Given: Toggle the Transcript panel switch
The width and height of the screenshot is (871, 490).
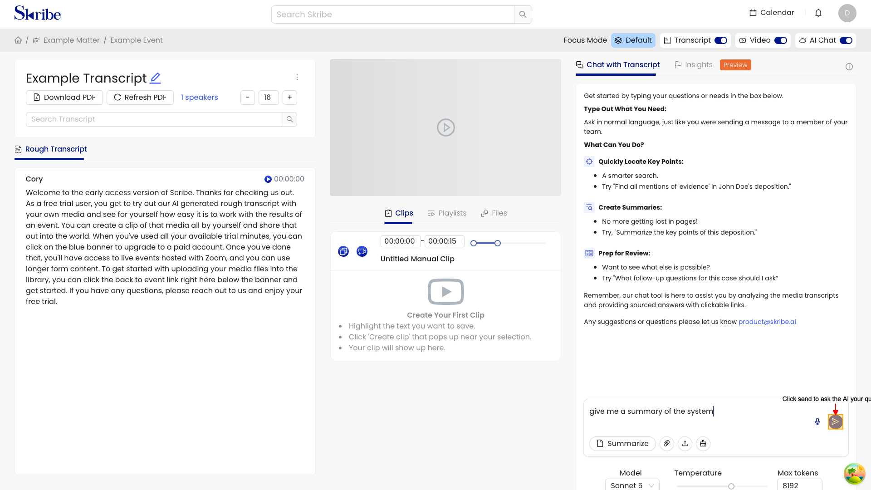Looking at the screenshot, I should click(721, 40).
